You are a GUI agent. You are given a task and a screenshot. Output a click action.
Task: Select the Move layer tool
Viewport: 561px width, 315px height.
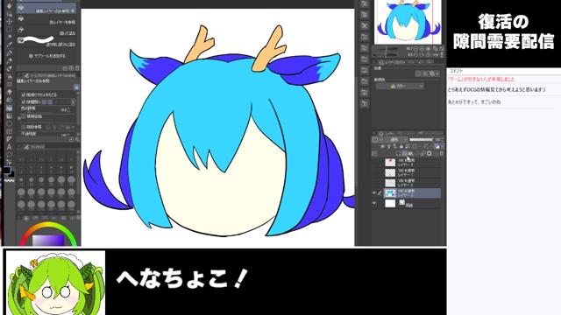10,21
